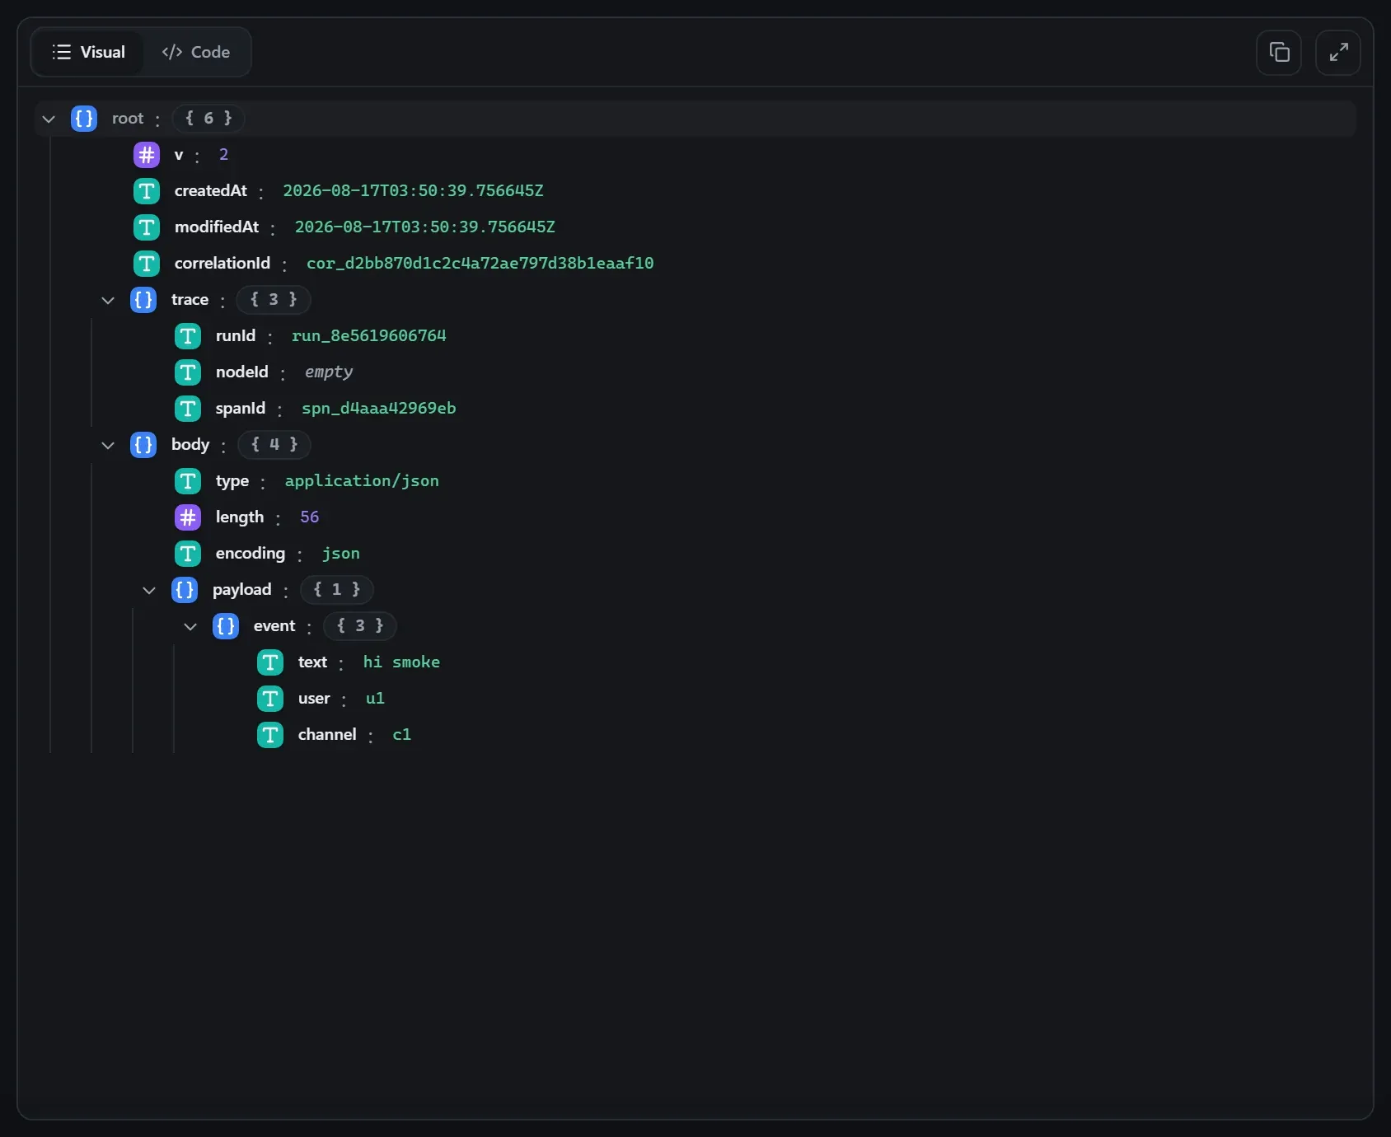Click the object icon for trace
Viewport: 1391px width, 1137px height.
click(x=143, y=300)
